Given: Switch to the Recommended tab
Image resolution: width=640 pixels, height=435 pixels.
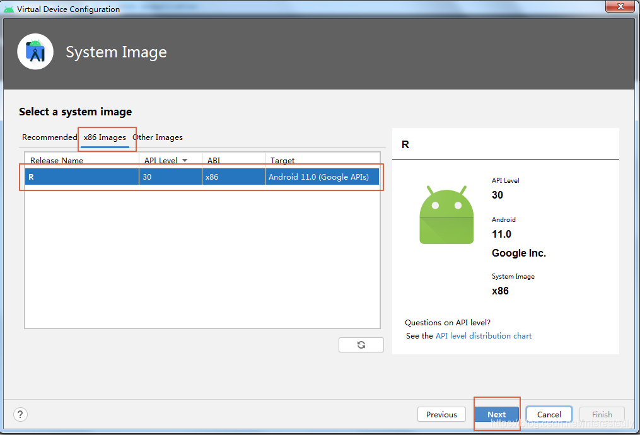Looking at the screenshot, I should click(x=49, y=137).
